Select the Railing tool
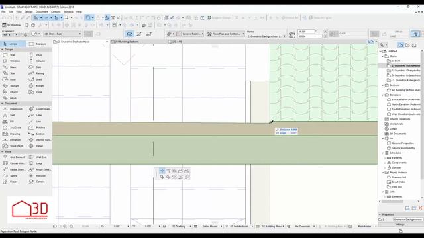The width and height of the screenshot is (424, 238). (x=39, y=73)
